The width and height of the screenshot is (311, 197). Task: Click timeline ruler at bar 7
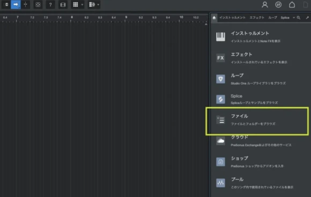[x=18, y=17]
